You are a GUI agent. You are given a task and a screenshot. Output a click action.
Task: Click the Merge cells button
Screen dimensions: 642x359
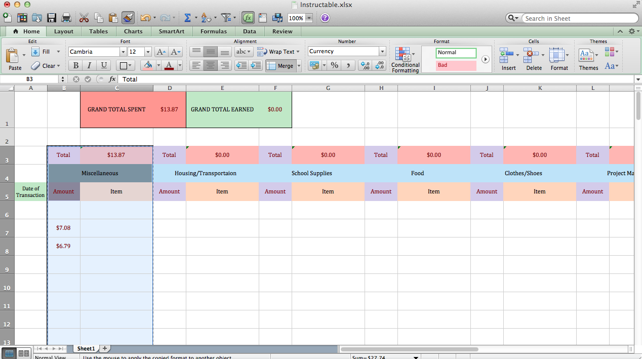[x=280, y=66]
